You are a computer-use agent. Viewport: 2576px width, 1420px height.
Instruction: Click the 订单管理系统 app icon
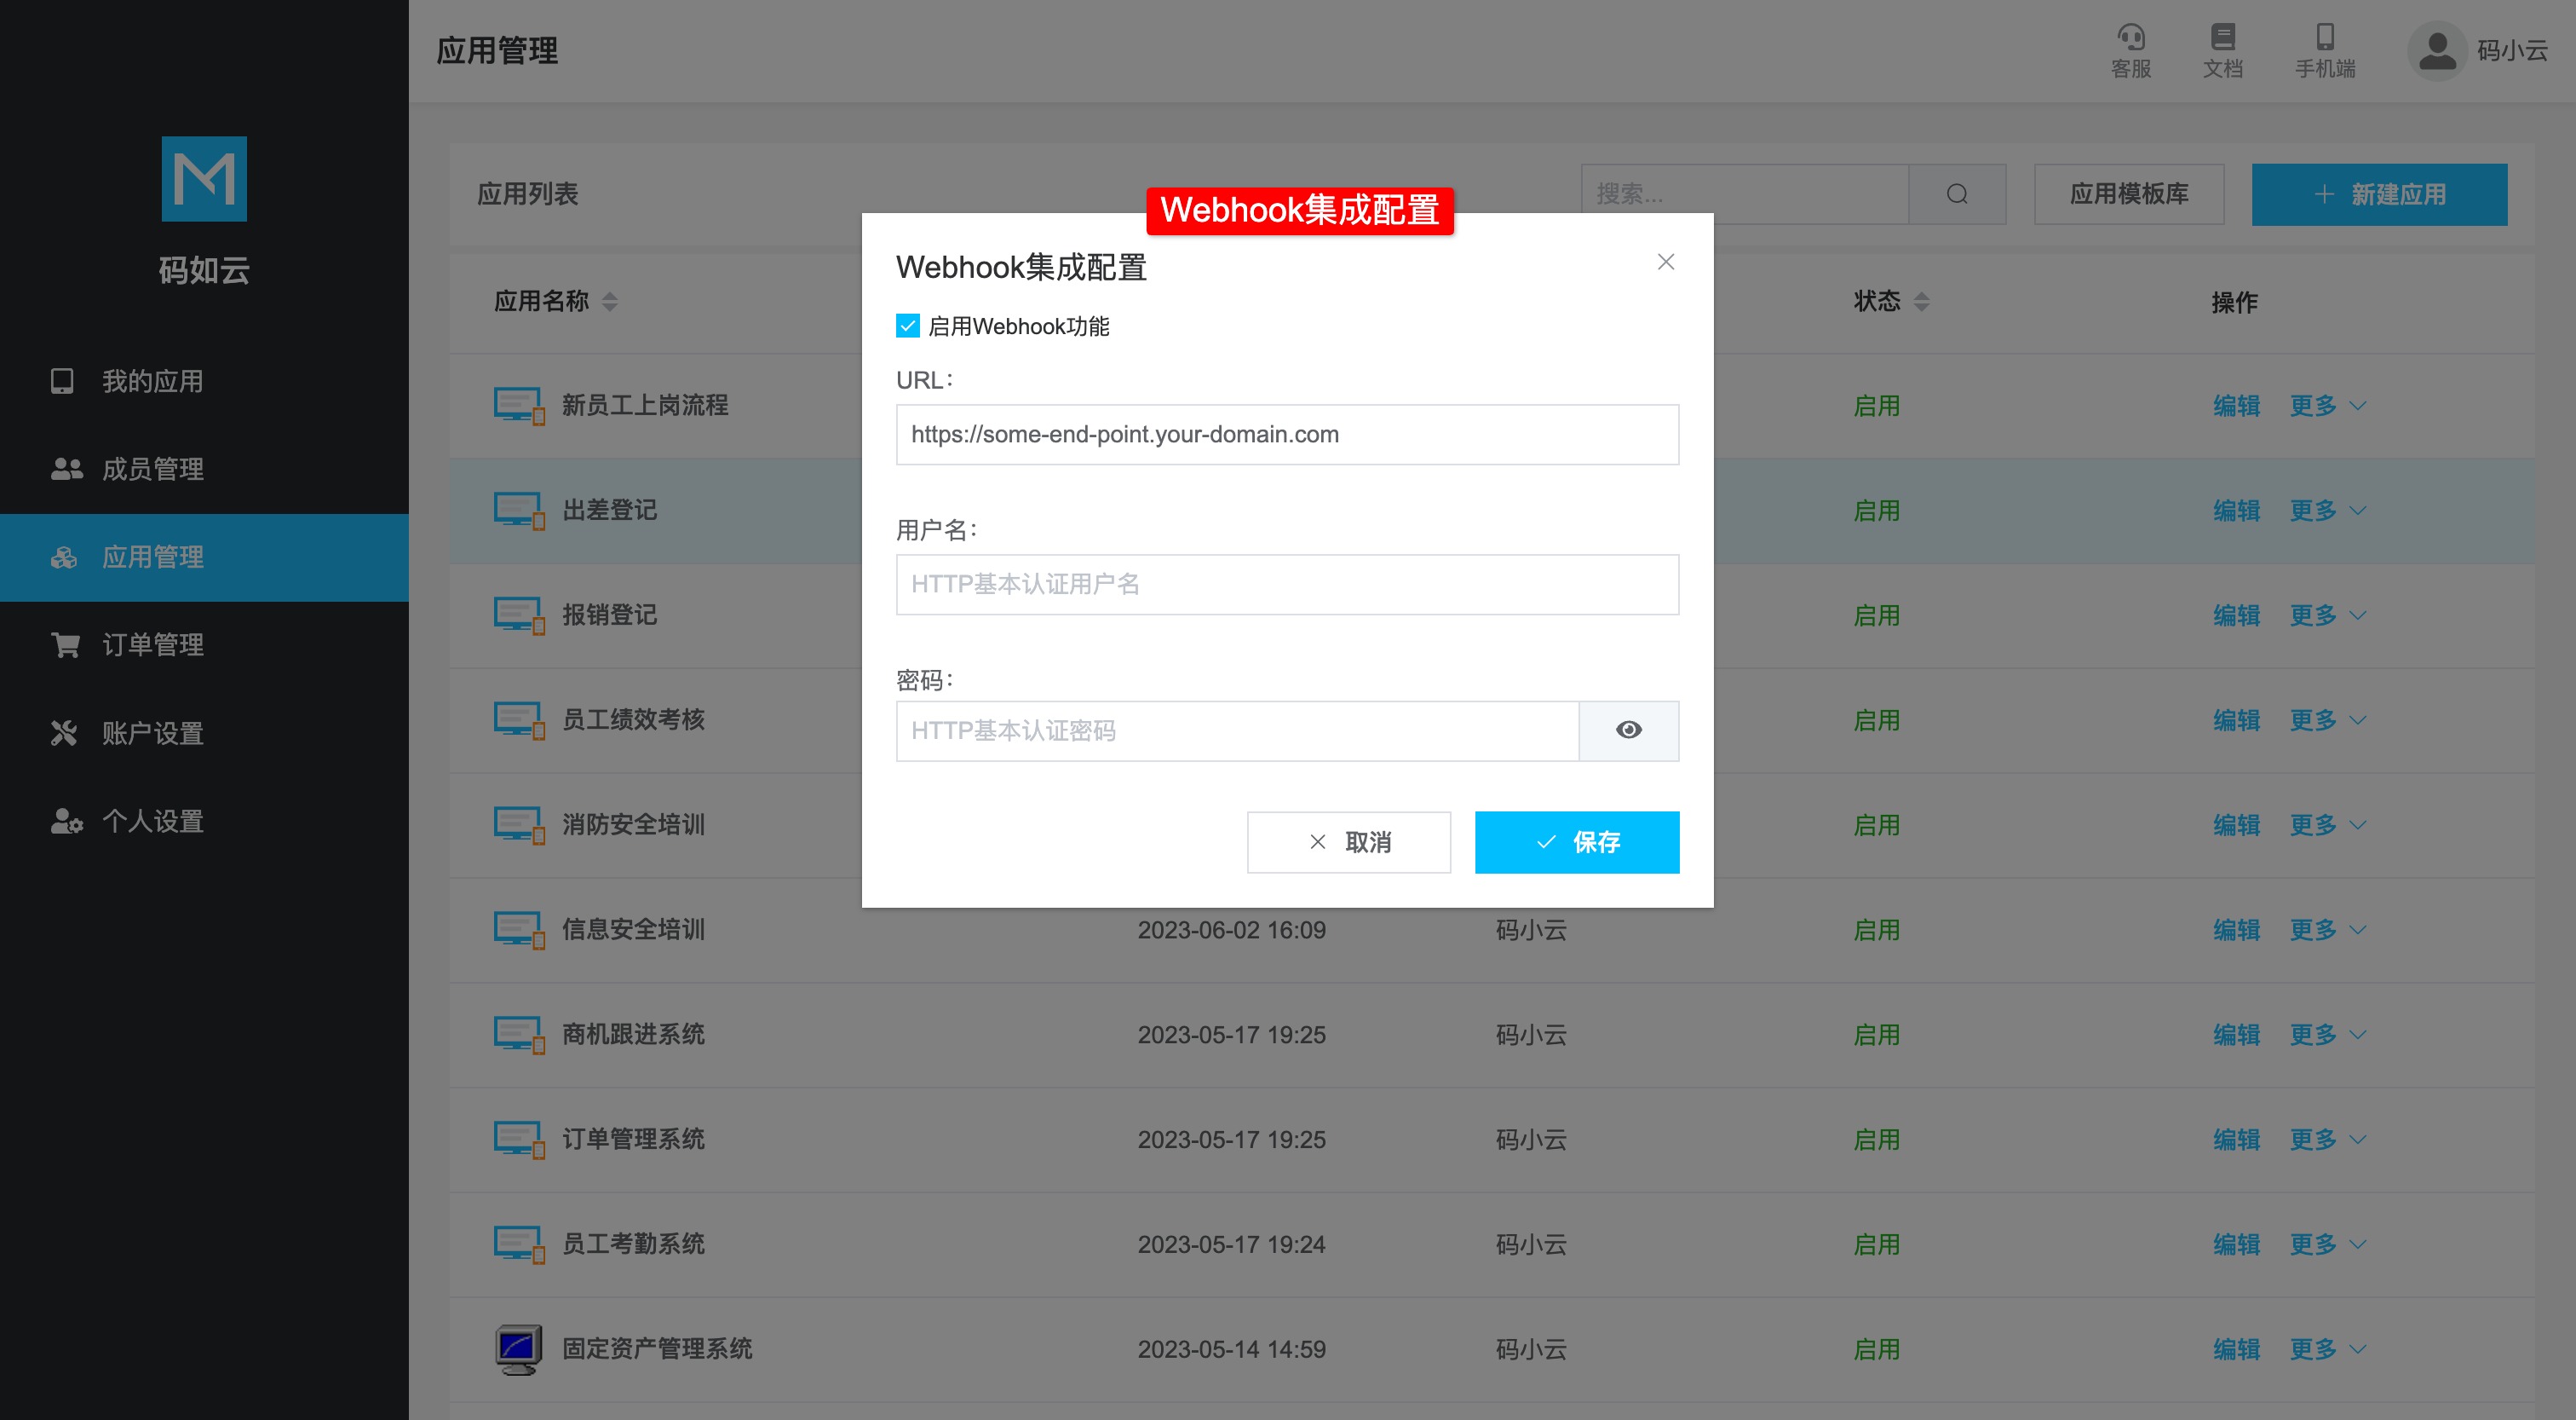[x=518, y=1140]
